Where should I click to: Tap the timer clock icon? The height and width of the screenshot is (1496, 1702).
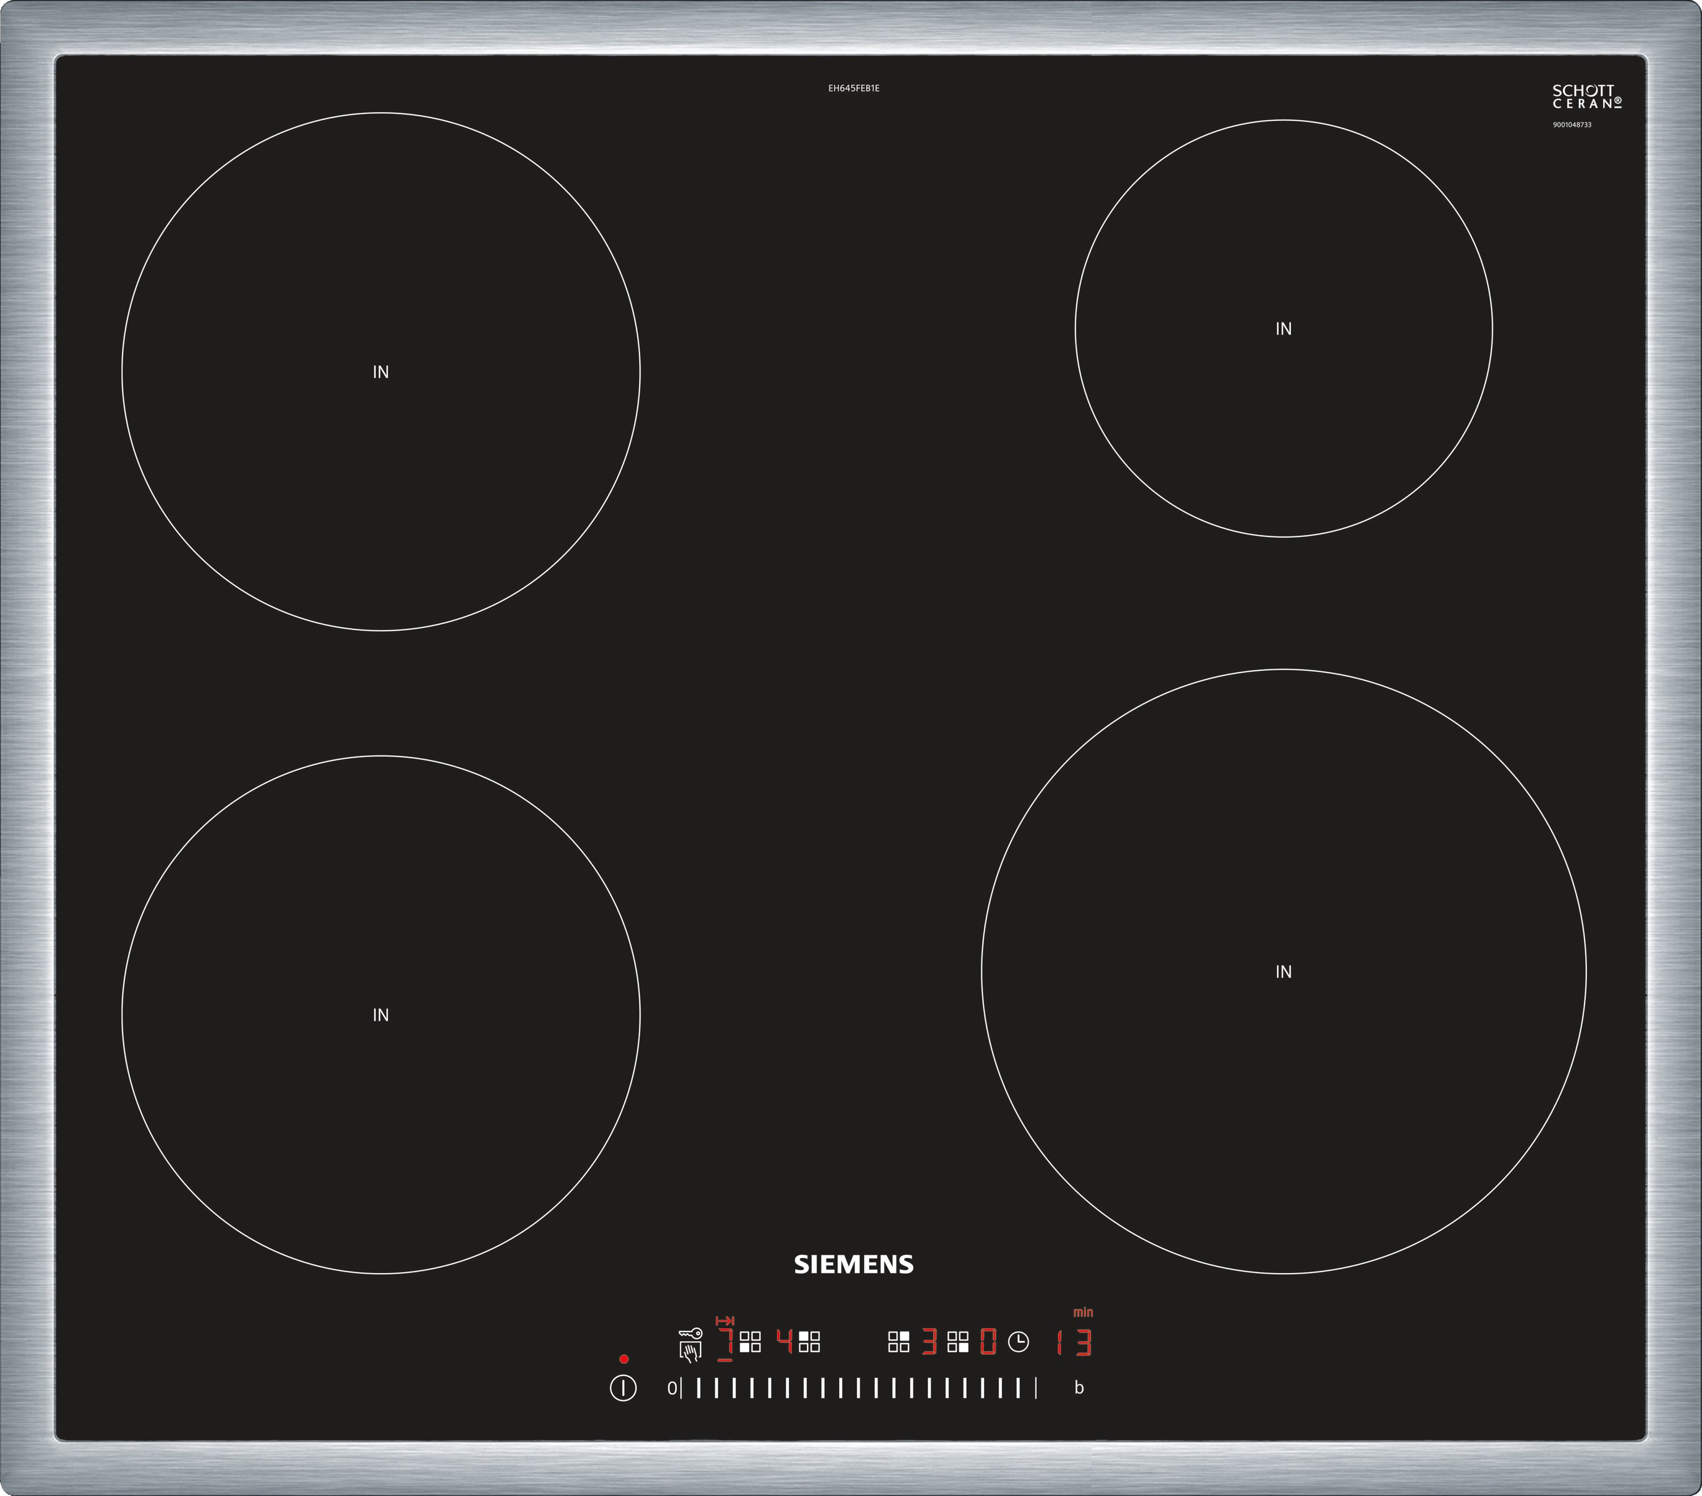(x=1018, y=1342)
